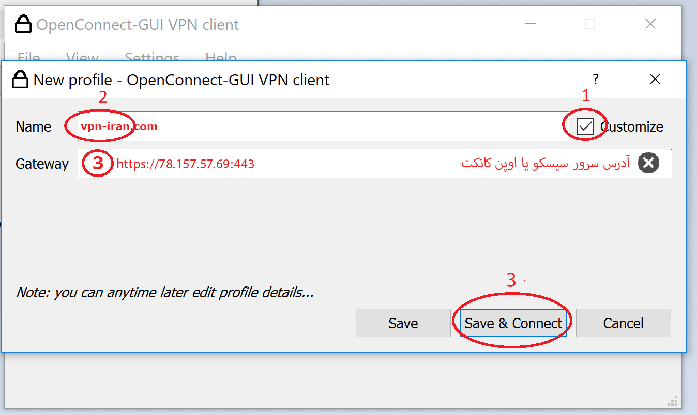697x415 pixels.
Task: Open the View menu
Action: (x=82, y=57)
